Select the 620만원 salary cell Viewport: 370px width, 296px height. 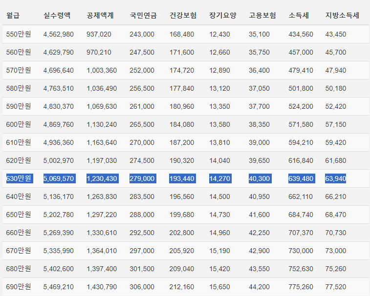click(19, 160)
